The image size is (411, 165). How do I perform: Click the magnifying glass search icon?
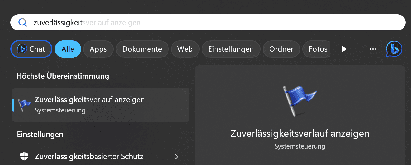23,22
